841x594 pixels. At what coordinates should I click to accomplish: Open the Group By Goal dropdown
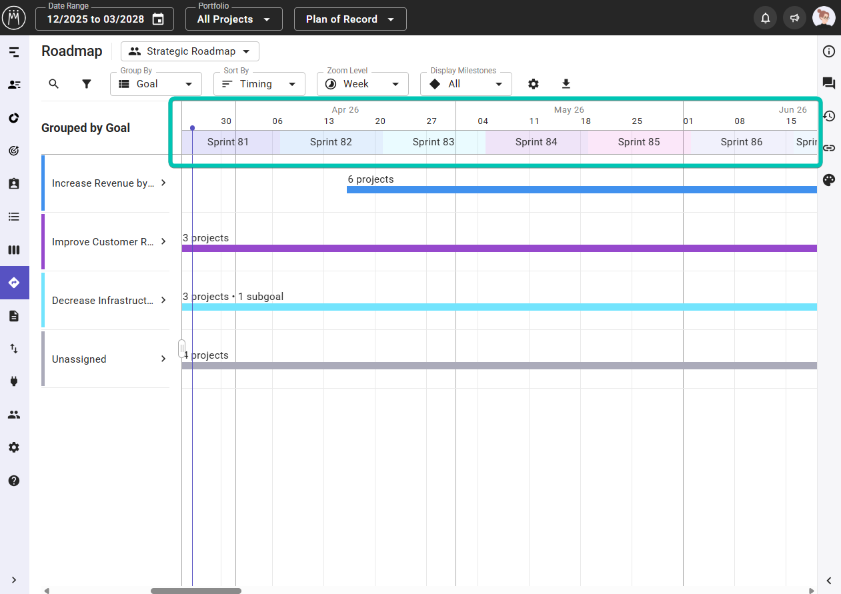(x=156, y=84)
